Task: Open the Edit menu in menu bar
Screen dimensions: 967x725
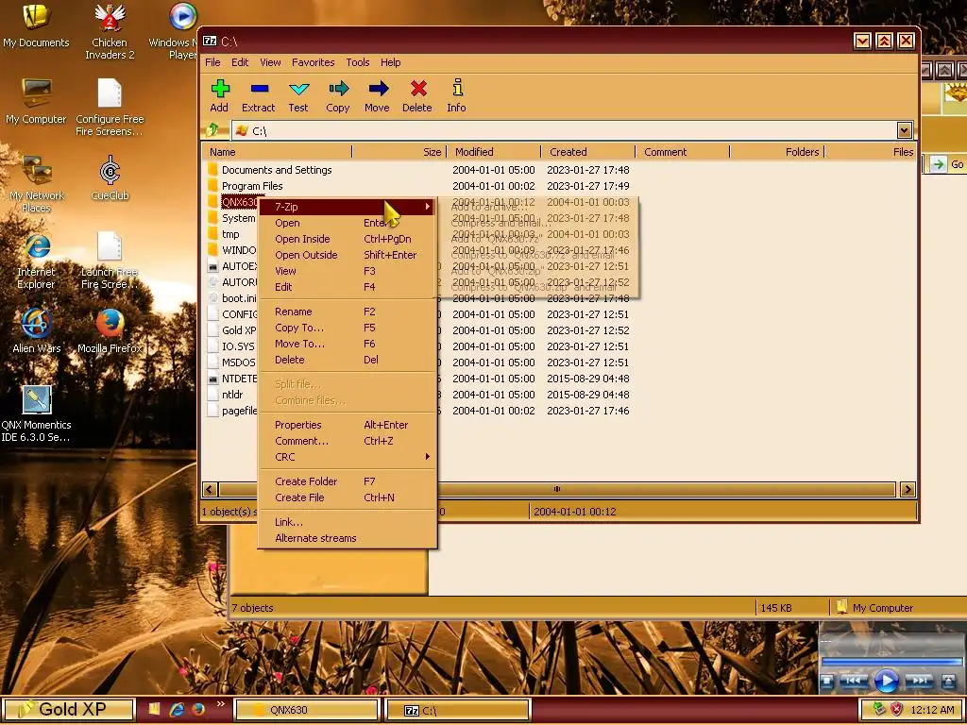Action: (x=240, y=62)
